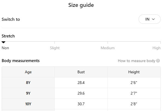Click the Height column header
This screenshot has height=111, width=164.
coord(134,72)
